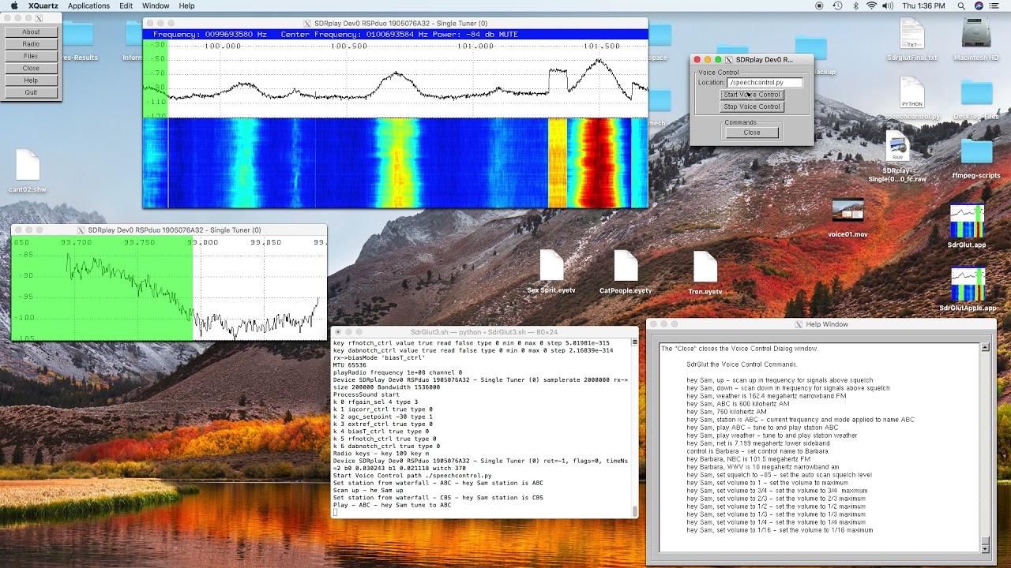Open the Edit menu
The image size is (1011, 568).
tap(126, 6)
